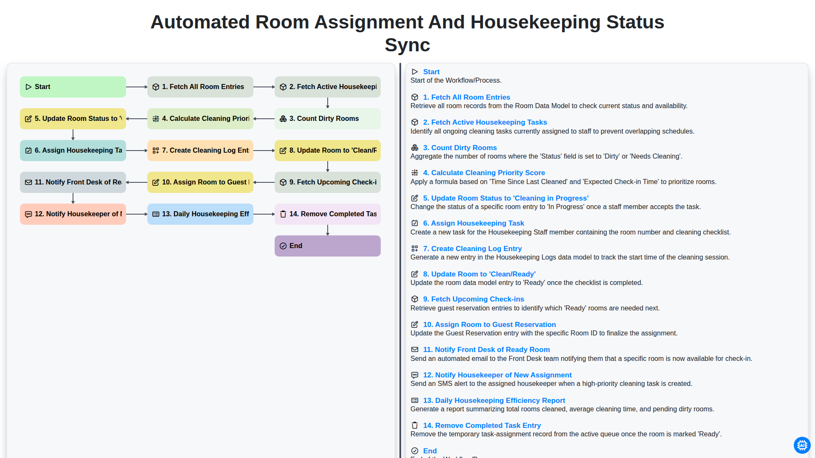Viewport: 815px width, 458px height.
Task: Click the play icon beside Start in list
Action: 415,72
